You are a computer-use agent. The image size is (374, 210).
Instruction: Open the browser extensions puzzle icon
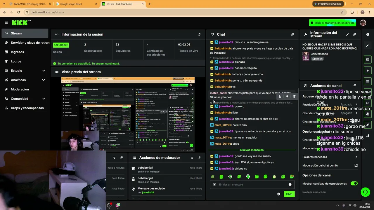[x=352, y=12]
